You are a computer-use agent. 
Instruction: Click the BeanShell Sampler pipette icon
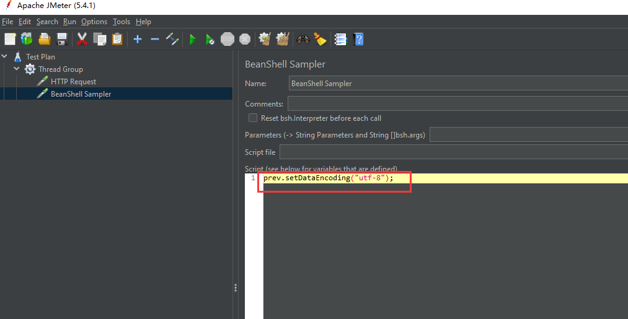point(42,94)
